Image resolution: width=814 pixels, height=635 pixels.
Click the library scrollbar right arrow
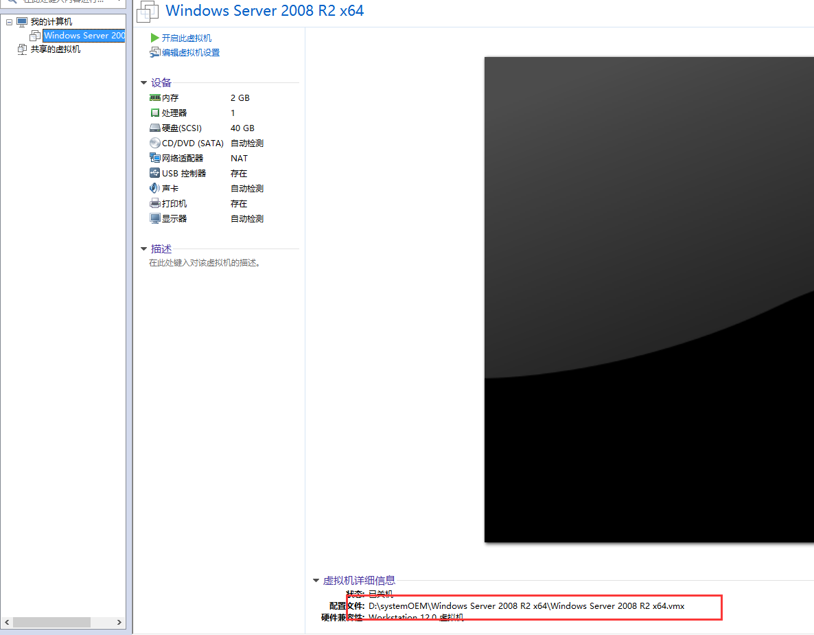[x=119, y=622]
